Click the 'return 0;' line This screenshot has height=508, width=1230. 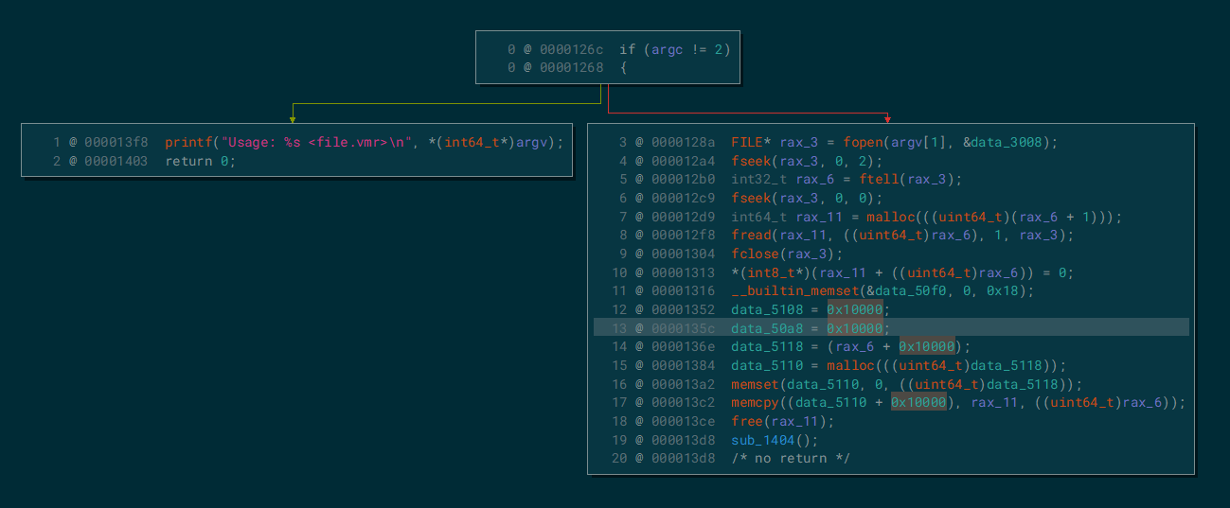pyautogui.click(x=200, y=162)
